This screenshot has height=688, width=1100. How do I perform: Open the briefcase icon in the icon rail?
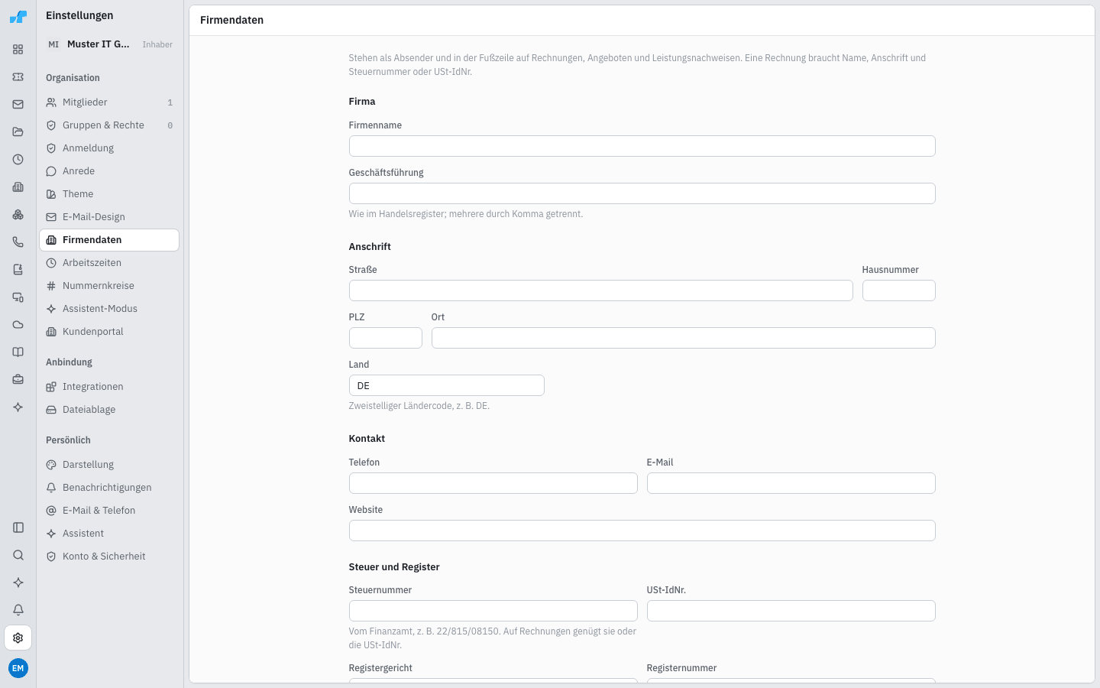click(x=18, y=380)
